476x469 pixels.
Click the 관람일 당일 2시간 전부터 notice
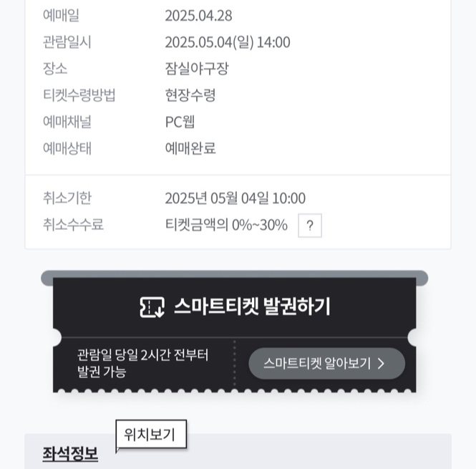(x=143, y=355)
